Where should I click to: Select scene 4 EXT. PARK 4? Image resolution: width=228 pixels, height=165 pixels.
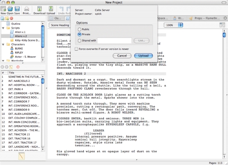(21, 89)
